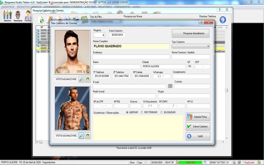Click help button on Tela Cadastro de Clientes

(201, 22)
